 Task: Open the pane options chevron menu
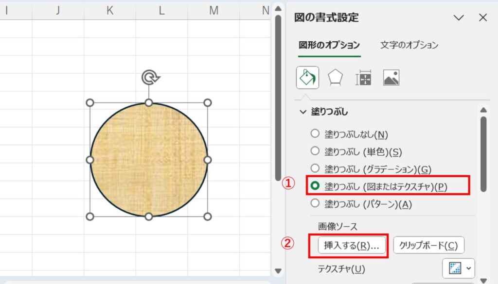pos(459,17)
